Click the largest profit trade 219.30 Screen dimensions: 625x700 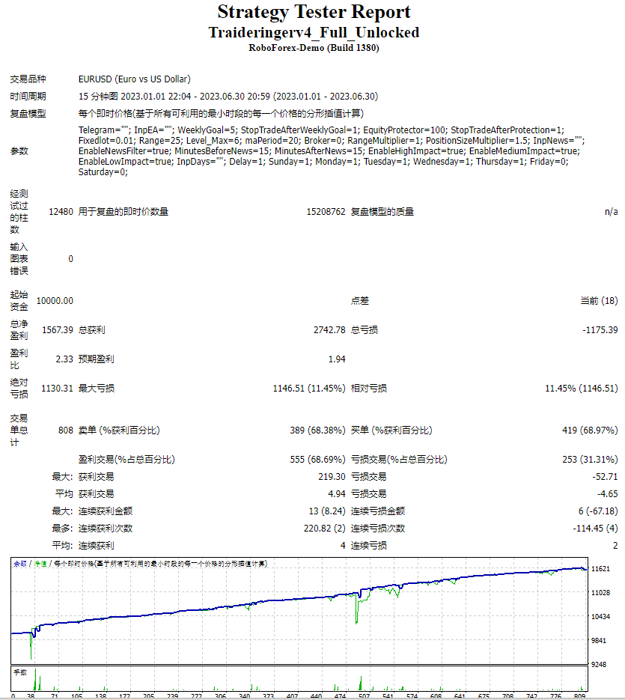coord(332,477)
